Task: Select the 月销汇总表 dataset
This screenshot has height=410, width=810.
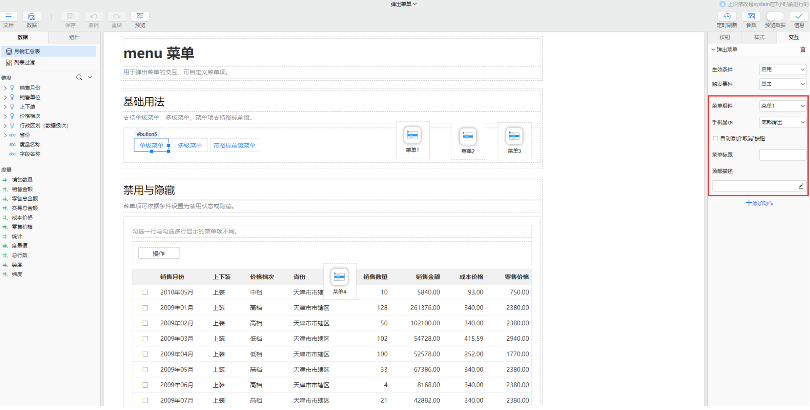Action: 27,52
